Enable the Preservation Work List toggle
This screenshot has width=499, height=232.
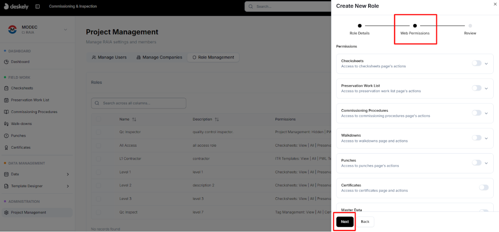tap(477, 88)
